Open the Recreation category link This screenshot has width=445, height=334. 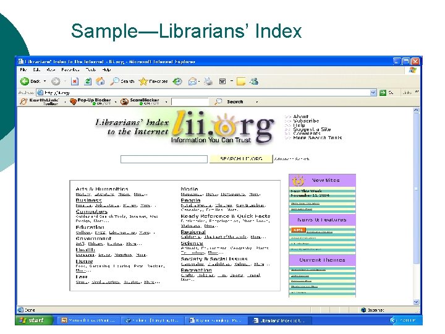(196, 270)
